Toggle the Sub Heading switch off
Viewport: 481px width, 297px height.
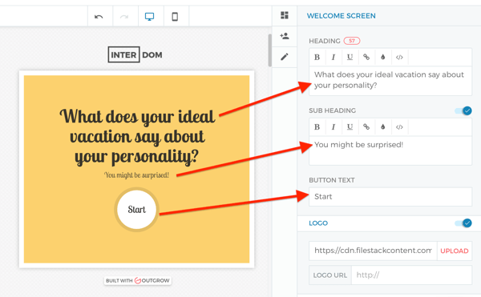(463, 110)
